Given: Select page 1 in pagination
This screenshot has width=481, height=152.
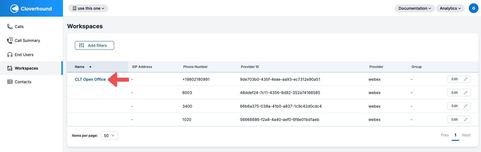Looking at the screenshot, I should coord(455,135).
